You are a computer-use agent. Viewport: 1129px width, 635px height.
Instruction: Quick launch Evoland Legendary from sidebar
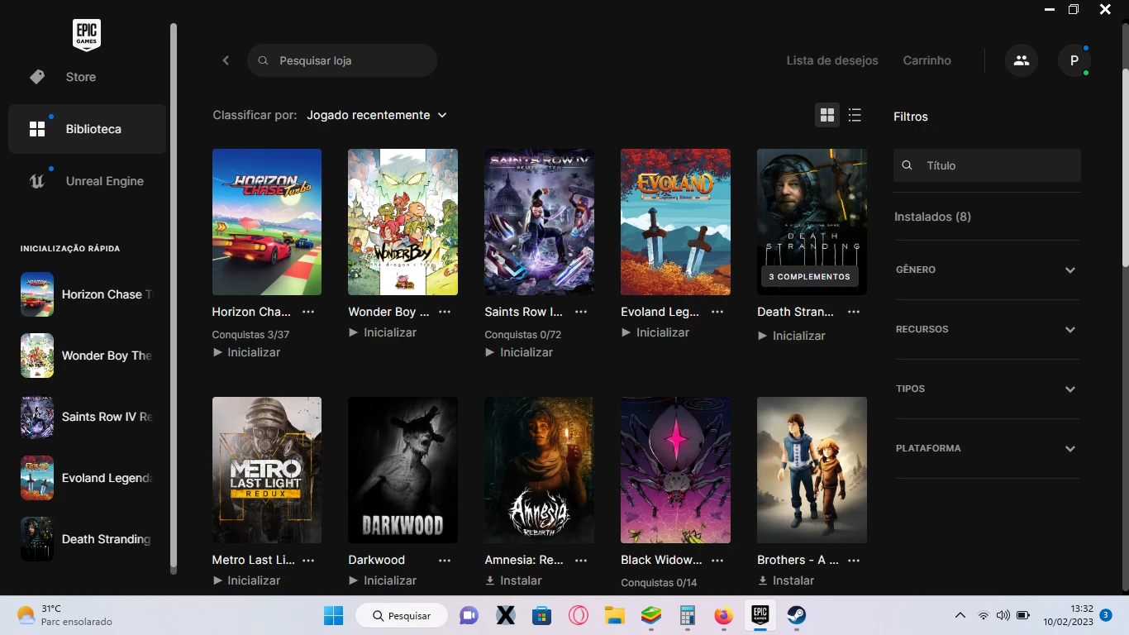87,478
